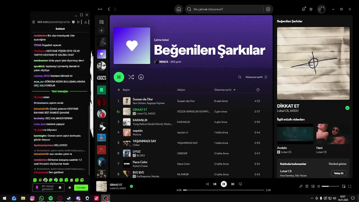Select the YAŞANMADI SAY song title

(x=144, y=141)
